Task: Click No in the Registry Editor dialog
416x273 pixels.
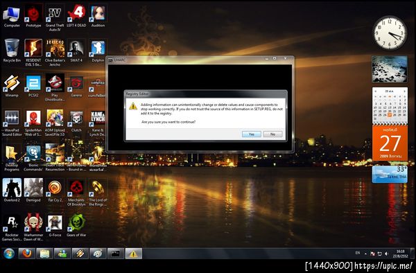Action: tap(272, 134)
